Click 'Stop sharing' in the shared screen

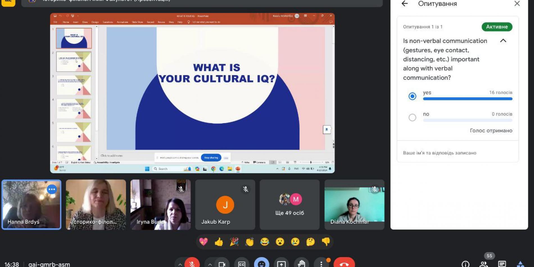211,158
